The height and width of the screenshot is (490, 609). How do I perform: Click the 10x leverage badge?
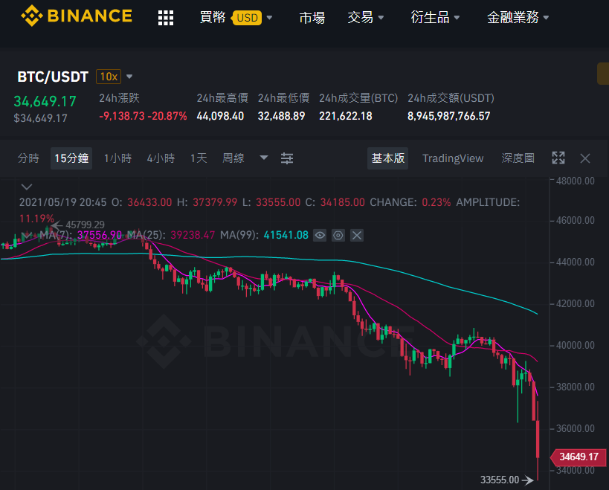[x=109, y=77]
